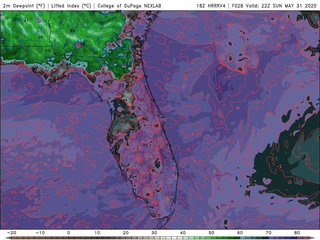The image size is (320, 240).
Task: Click the right arrow end of the color bar
Action: coord(312,238)
